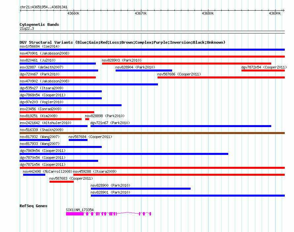The image size is (294, 232).
Task: Click nsv819251 (Kim2009) label
Action: (39, 116)
